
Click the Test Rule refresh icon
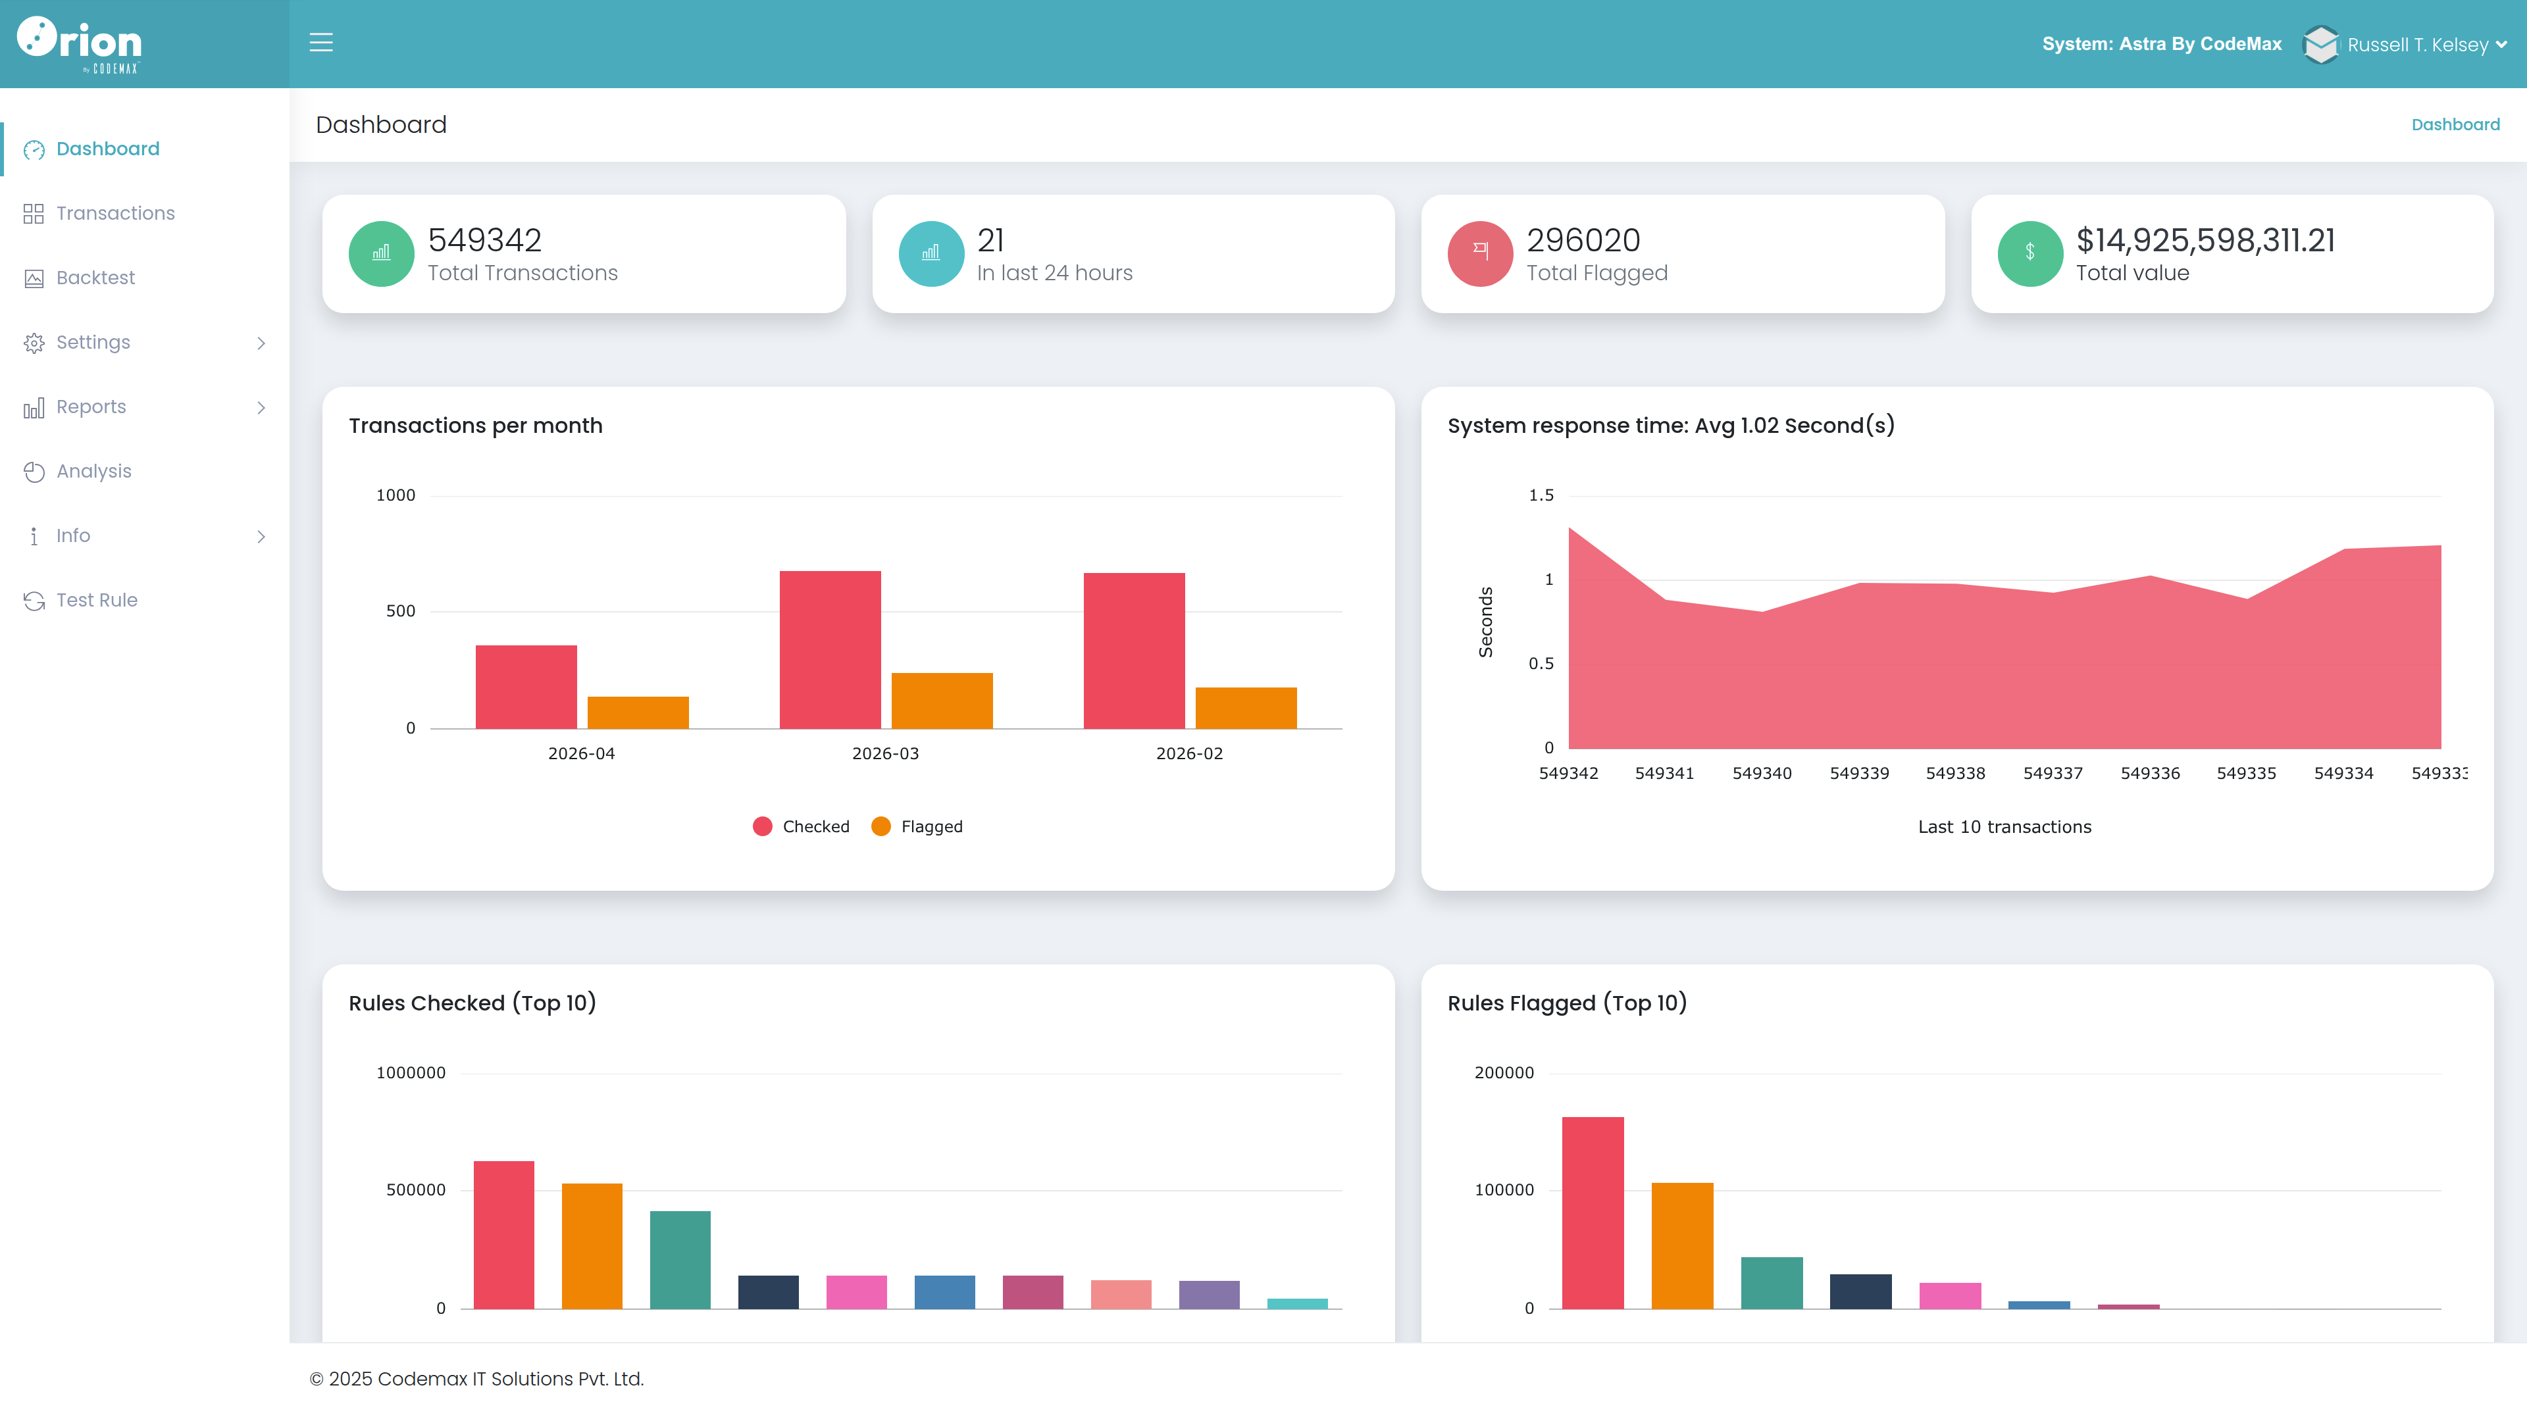tap(34, 601)
